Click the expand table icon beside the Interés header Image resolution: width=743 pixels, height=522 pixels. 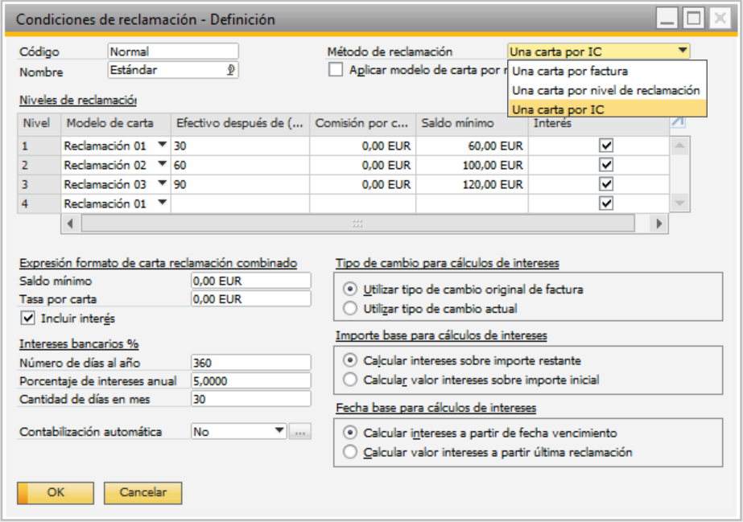point(679,122)
